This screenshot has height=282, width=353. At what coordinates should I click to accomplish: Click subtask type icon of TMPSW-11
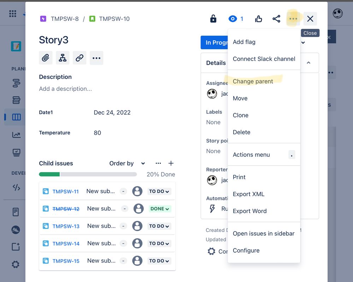46,191
